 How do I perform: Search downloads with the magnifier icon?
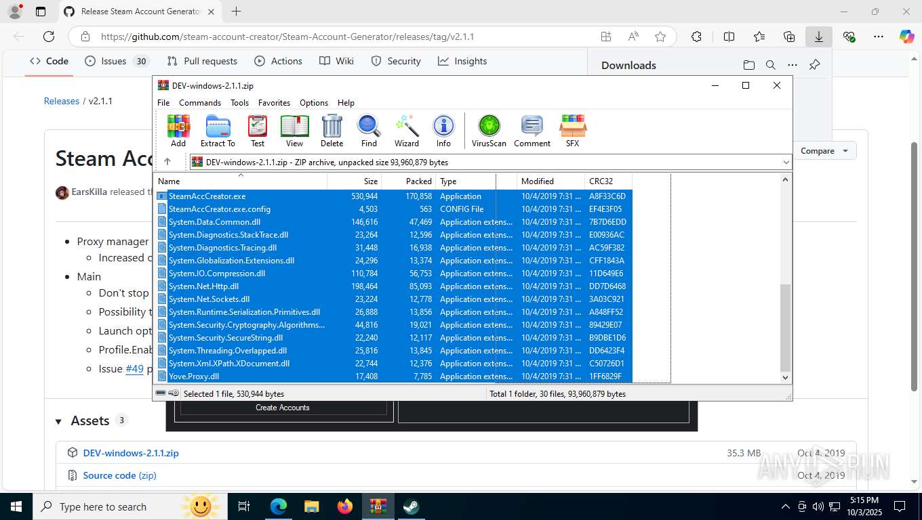pos(770,65)
